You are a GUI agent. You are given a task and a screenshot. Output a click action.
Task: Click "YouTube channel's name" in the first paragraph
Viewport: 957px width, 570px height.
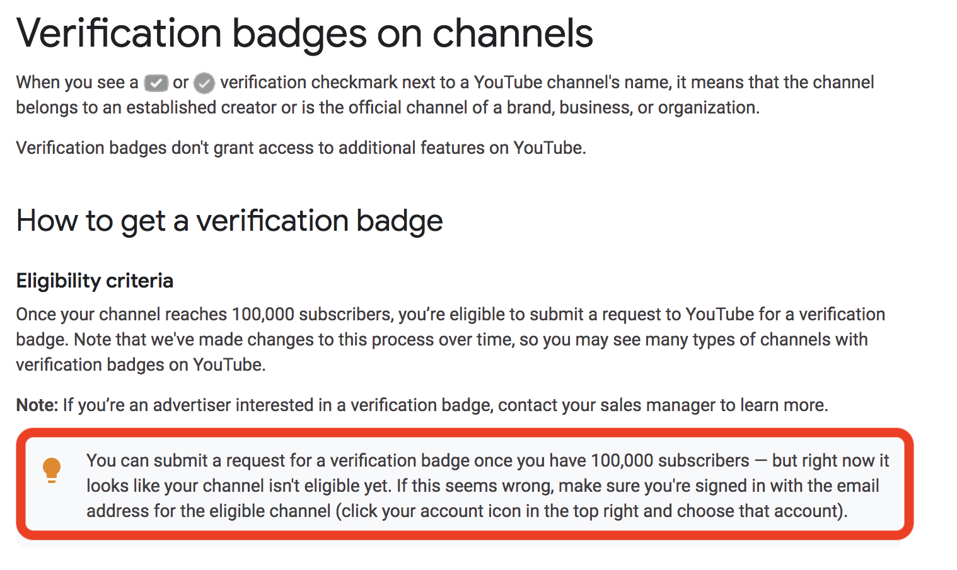tap(572, 82)
